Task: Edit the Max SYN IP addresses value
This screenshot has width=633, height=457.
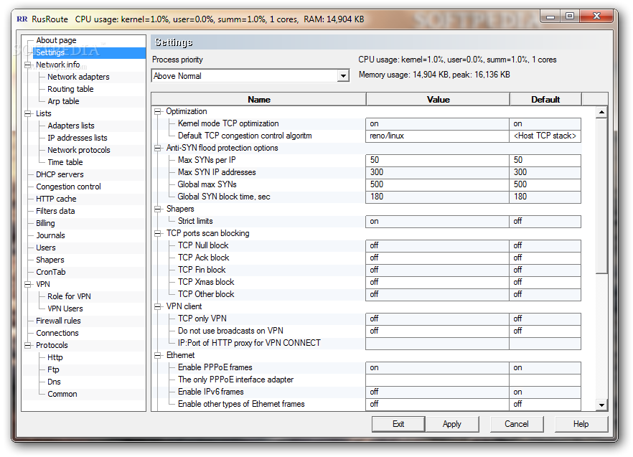Action: [437, 172]
